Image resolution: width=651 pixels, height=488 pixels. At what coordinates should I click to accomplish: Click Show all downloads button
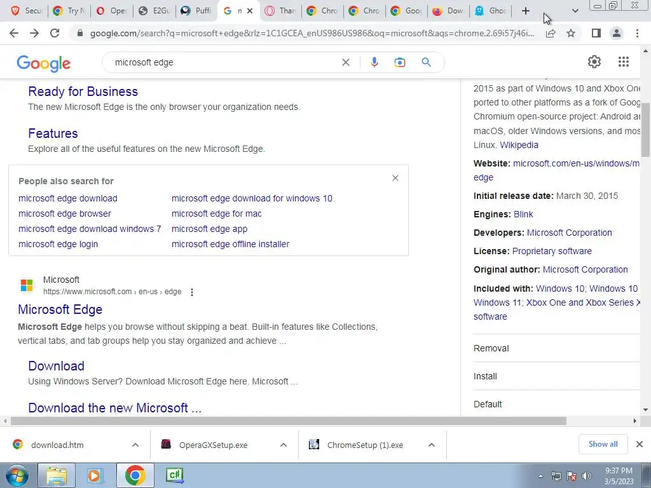(603, 444)
